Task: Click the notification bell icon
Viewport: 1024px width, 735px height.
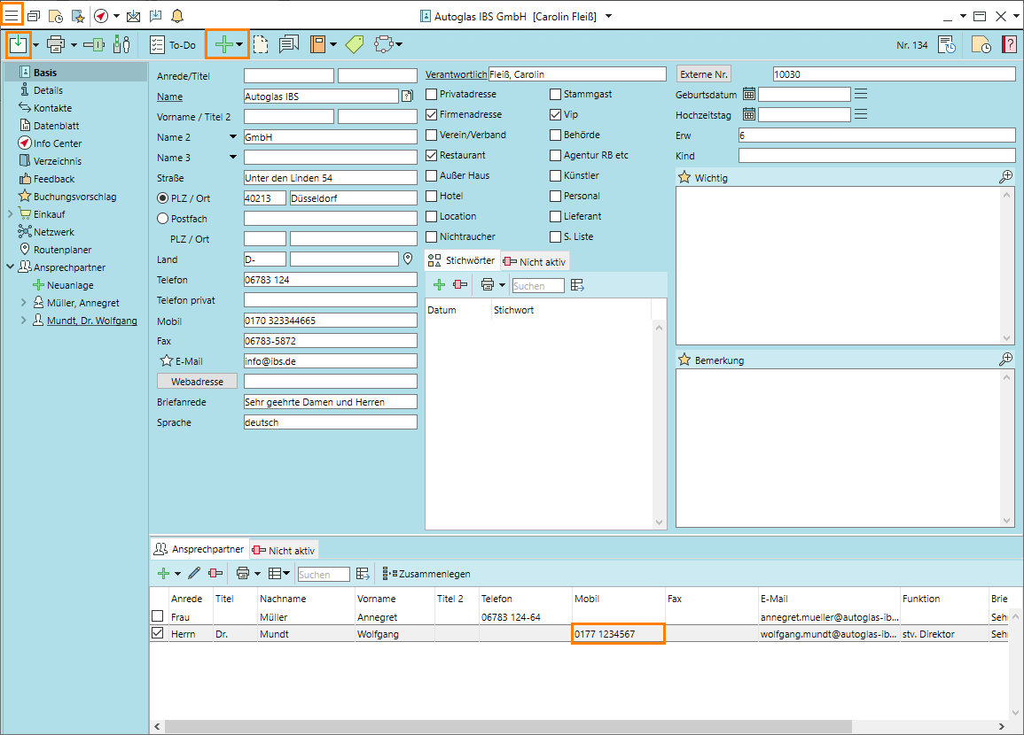Action: [177, 16]
